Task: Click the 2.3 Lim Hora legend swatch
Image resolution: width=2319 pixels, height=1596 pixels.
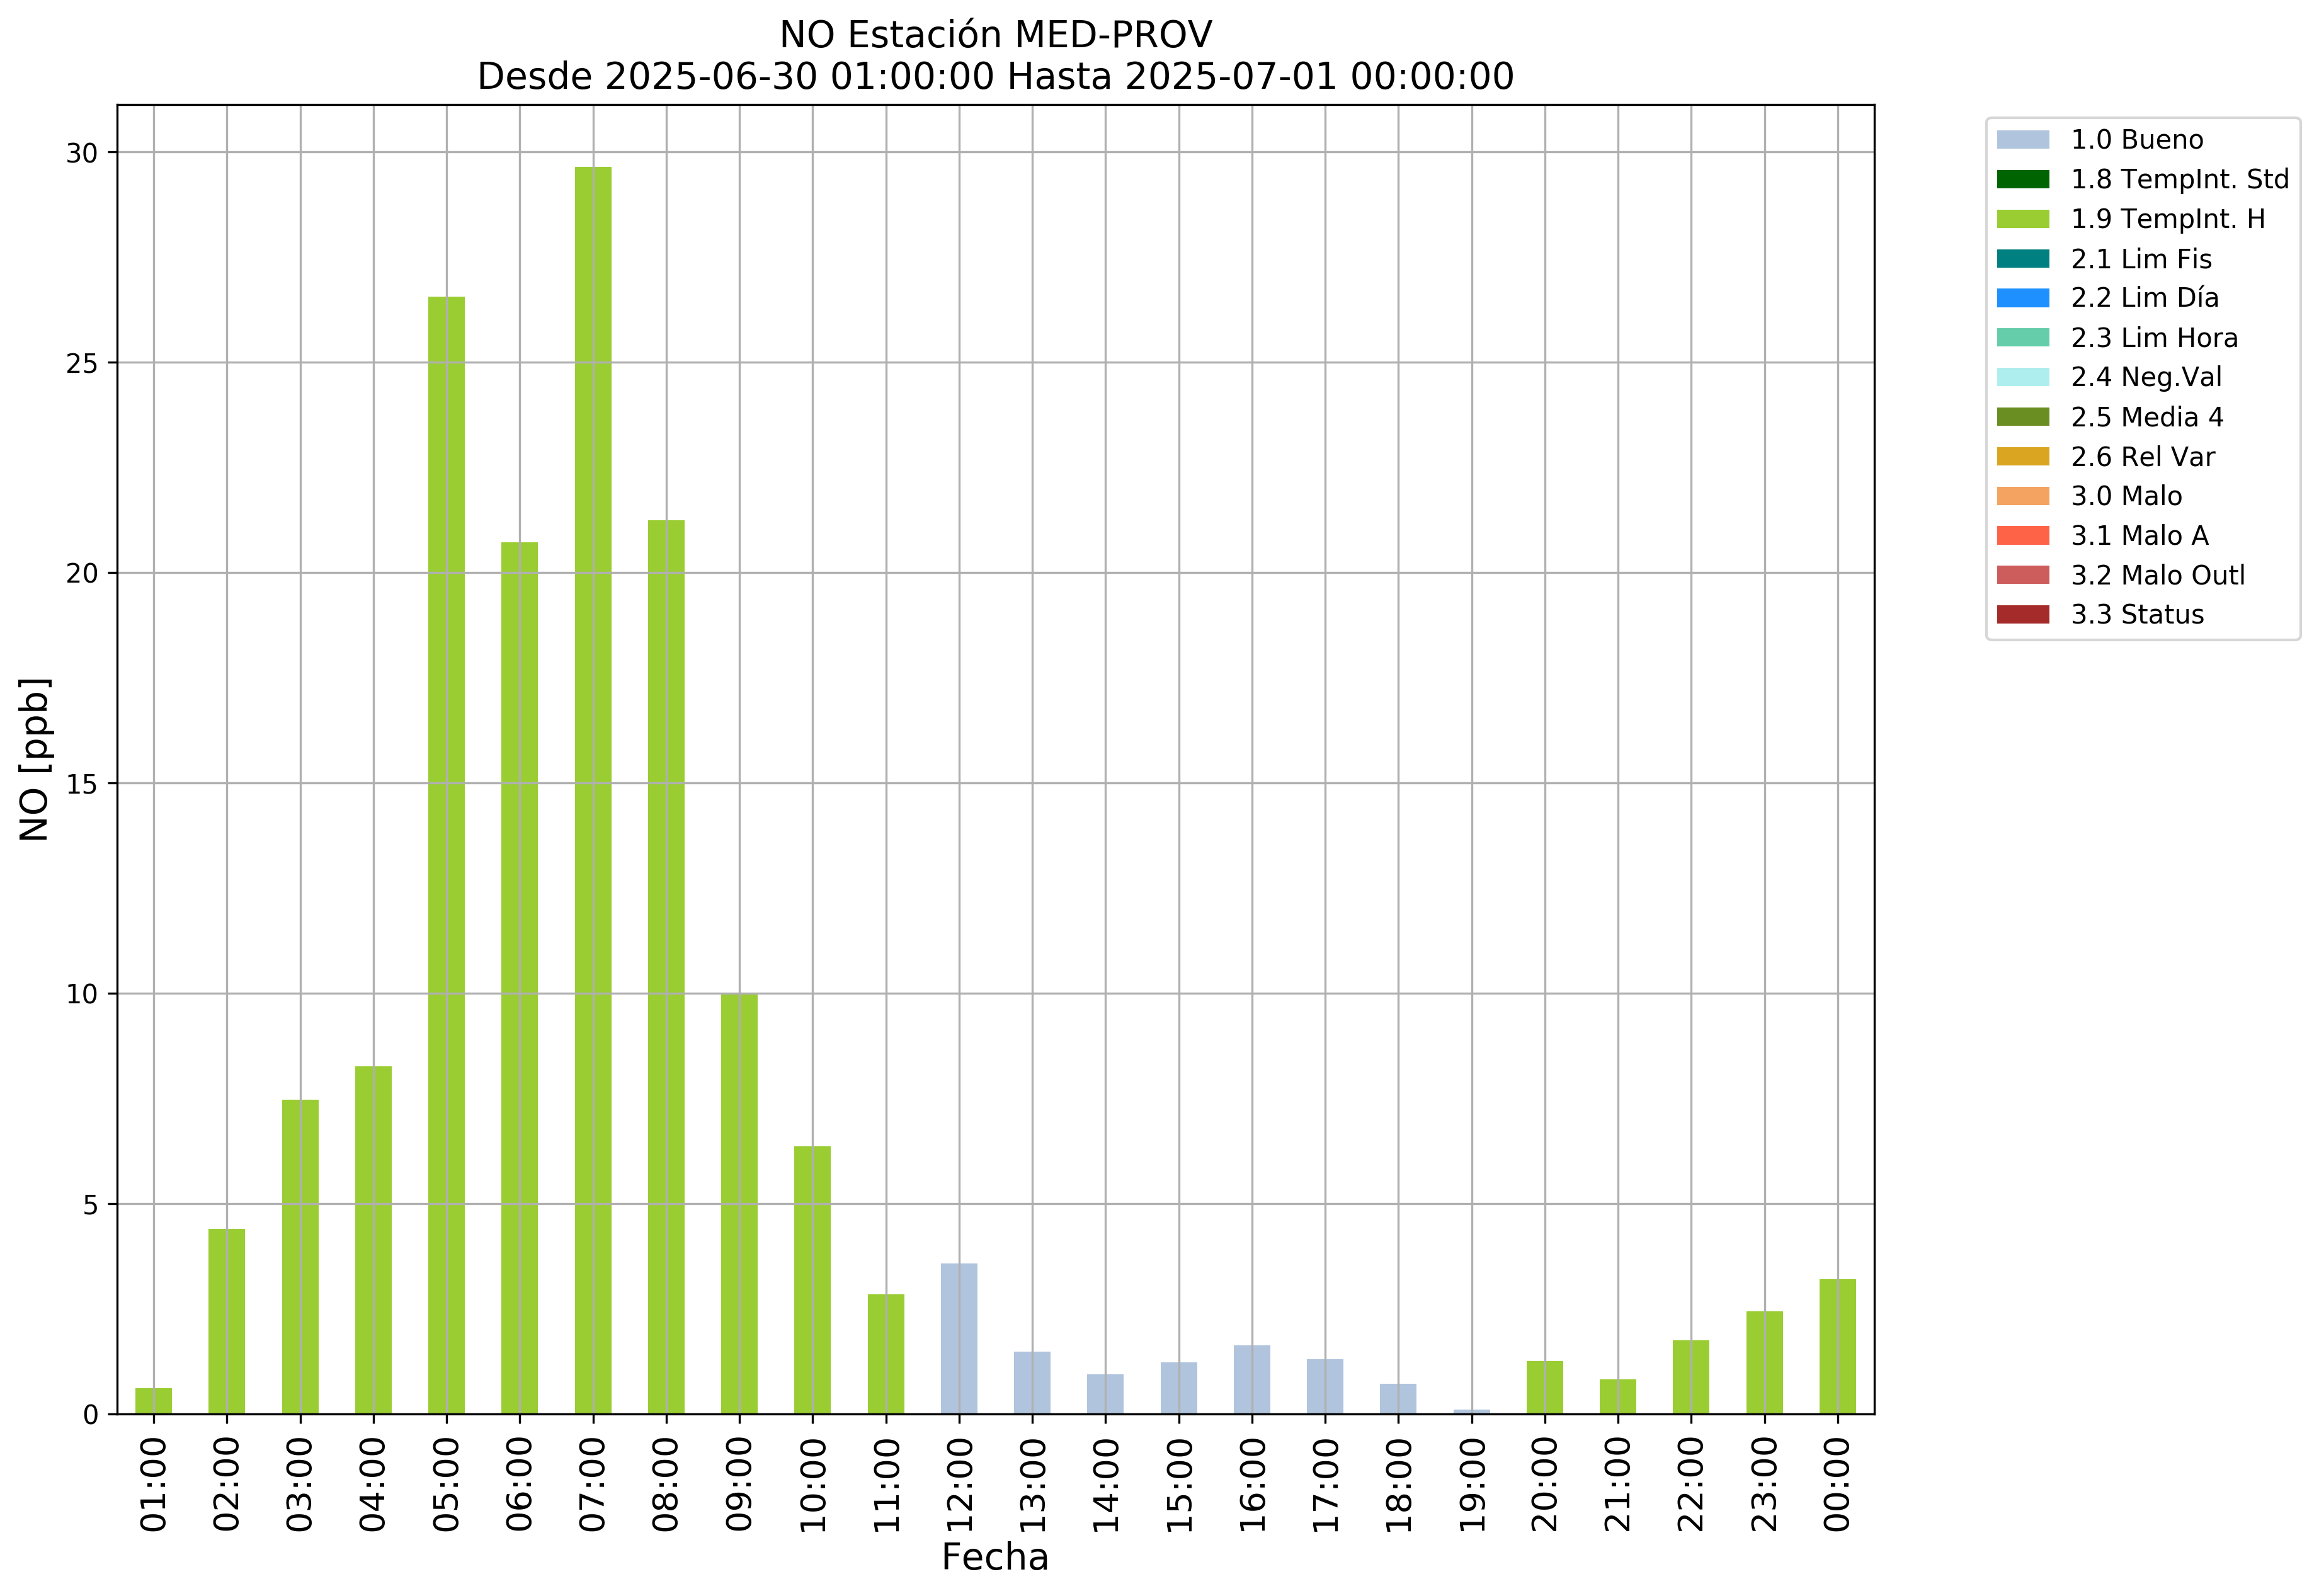Action: (2022, 338)
